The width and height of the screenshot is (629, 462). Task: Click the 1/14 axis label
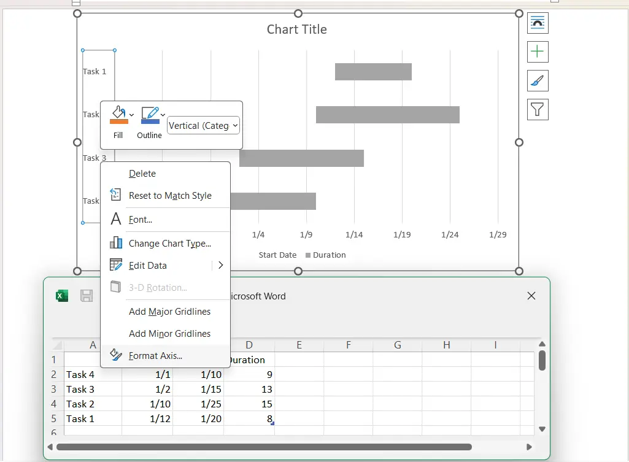pos(354,234)
